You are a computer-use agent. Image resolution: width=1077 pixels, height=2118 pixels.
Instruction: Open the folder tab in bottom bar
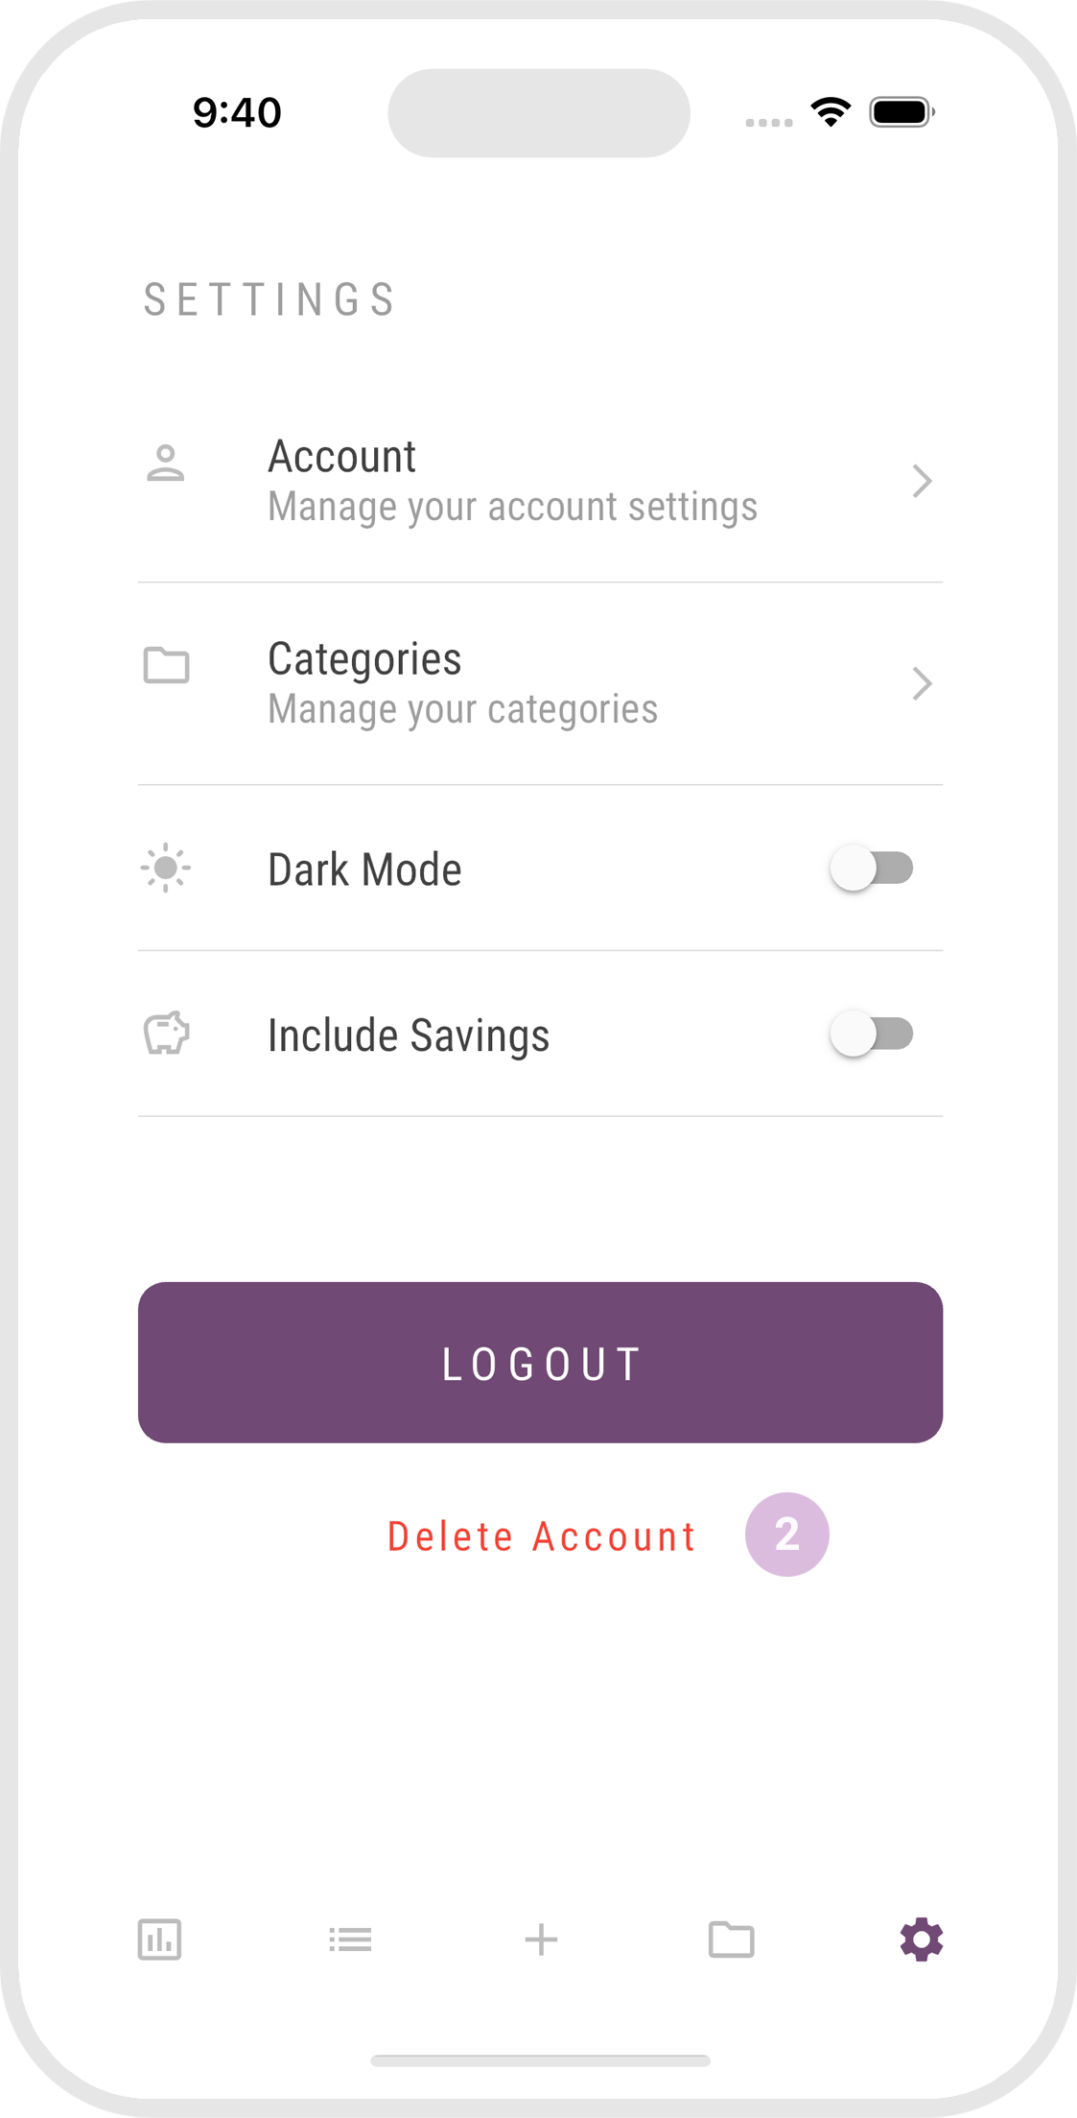(x=731, y=1940)
